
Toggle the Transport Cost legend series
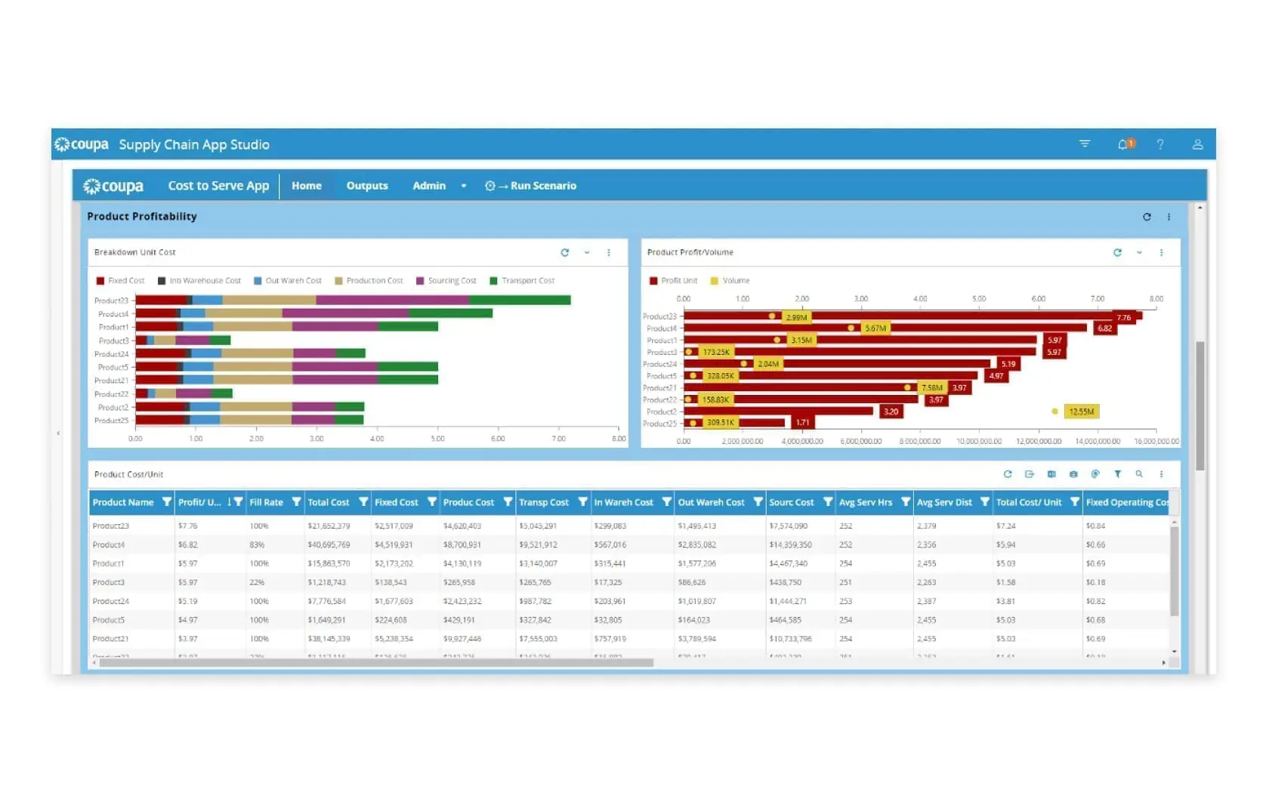522,281
